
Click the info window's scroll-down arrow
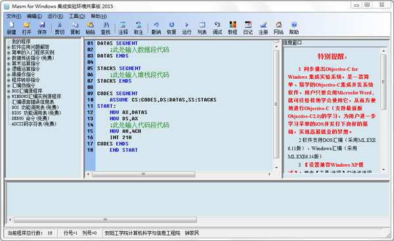tap(383, 169)
